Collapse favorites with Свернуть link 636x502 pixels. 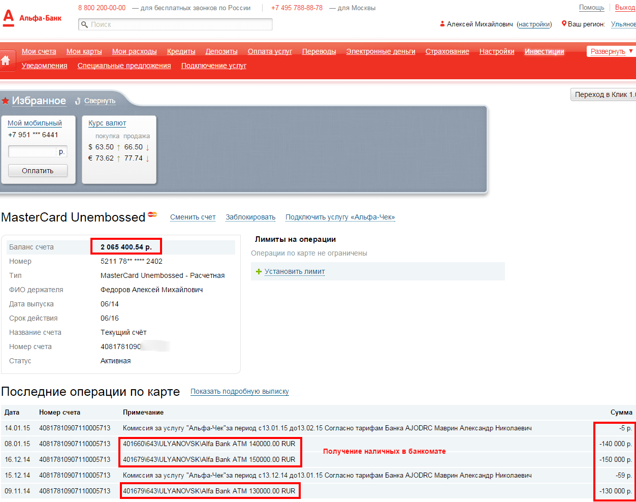click(x=100, y=101)
